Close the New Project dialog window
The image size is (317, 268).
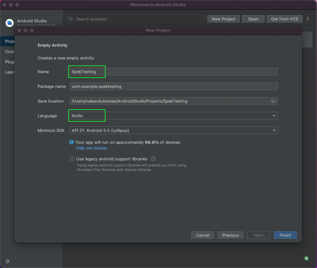point(19,30)
